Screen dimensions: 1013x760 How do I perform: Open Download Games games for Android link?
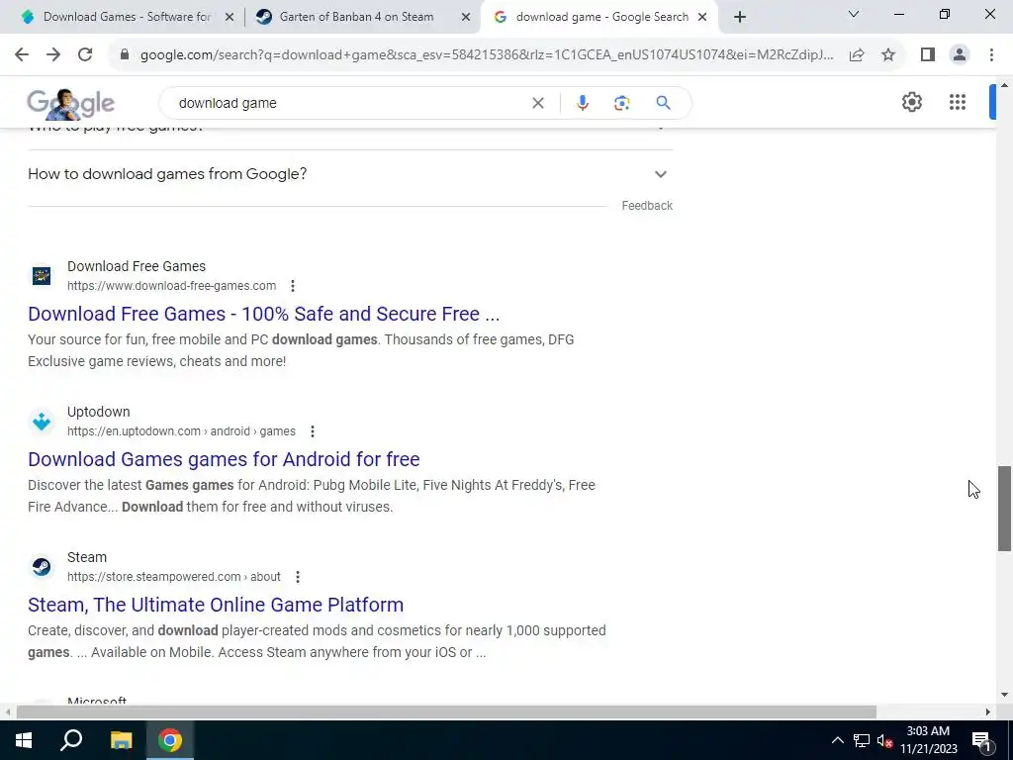pos(224,459)
